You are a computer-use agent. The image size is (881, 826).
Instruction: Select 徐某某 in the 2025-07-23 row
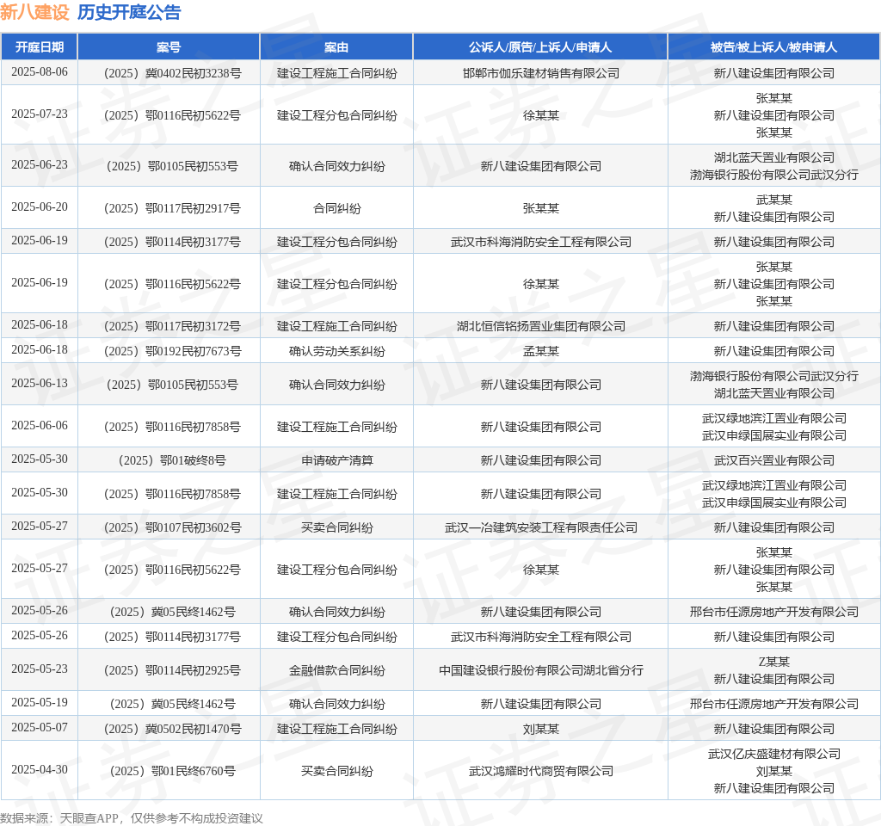(541, 115)
